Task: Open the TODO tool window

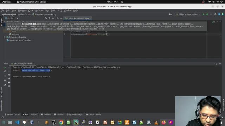Action: tap(34, 114)
